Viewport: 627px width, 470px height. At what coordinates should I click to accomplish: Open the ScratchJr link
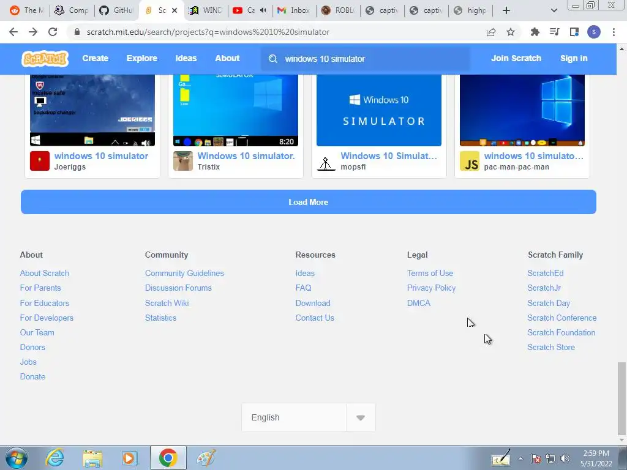[544, 288]
